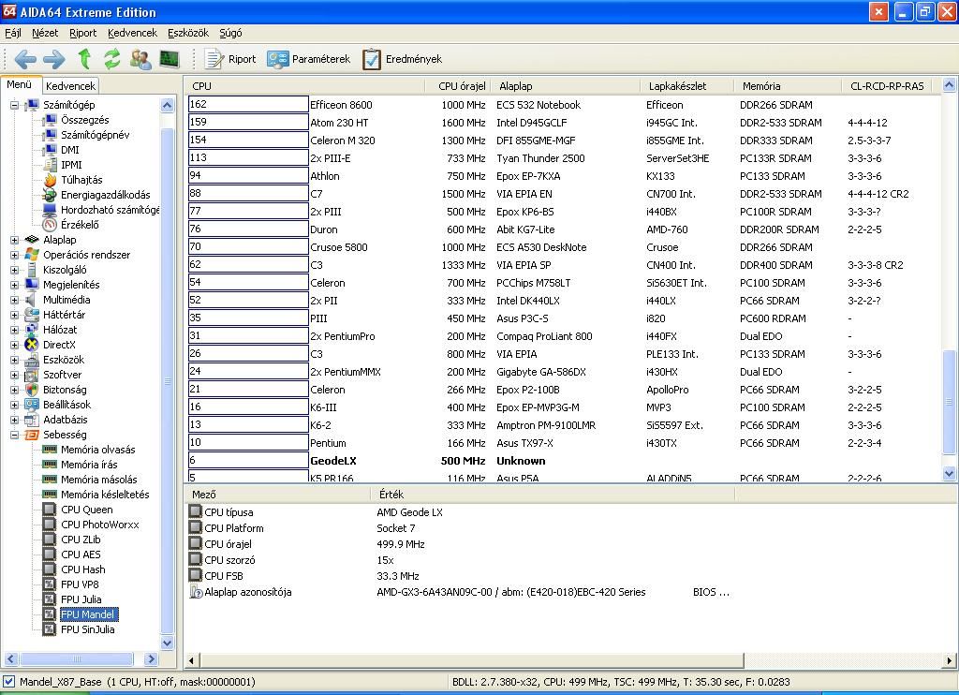The image size is (959, 695).
Task: Select the FPU VP8 benchmark icon
Action: click(50, 584)
